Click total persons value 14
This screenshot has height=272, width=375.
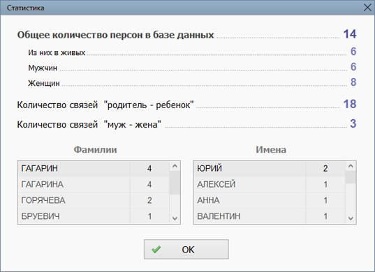[x=350, y=34]
